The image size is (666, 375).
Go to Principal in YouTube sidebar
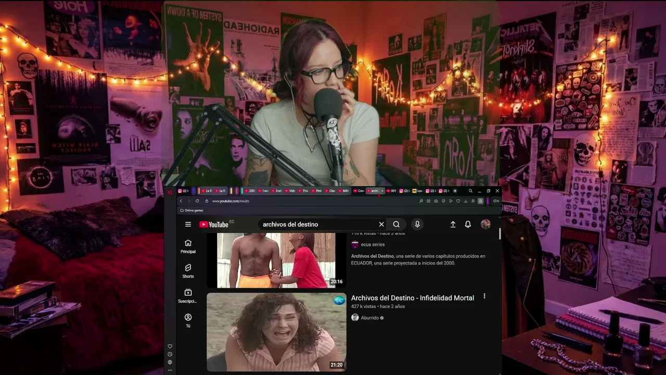click(x=188, y=246)
